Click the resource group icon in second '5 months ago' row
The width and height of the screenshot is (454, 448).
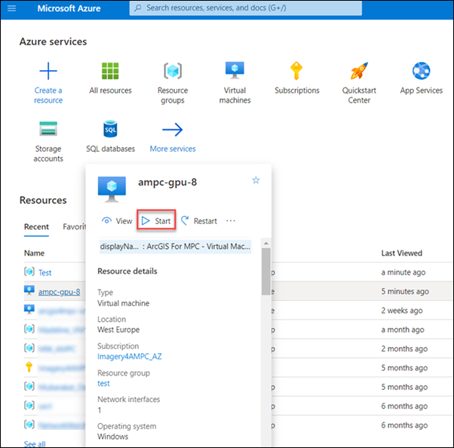[29, 386]
